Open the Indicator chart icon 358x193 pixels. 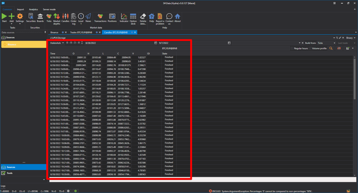pyautogui.click(x=124, y=18)
